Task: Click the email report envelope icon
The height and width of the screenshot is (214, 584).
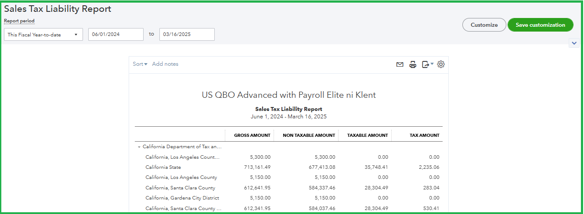Action: (400, 64)
